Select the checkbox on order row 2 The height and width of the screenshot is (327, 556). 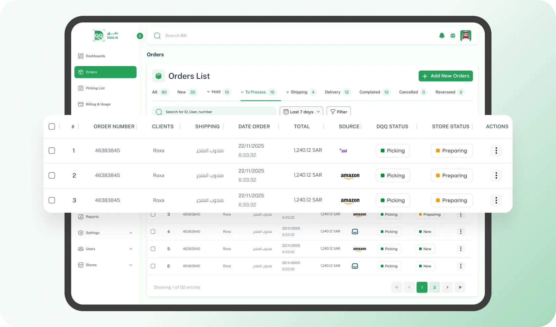pos(52,175)
